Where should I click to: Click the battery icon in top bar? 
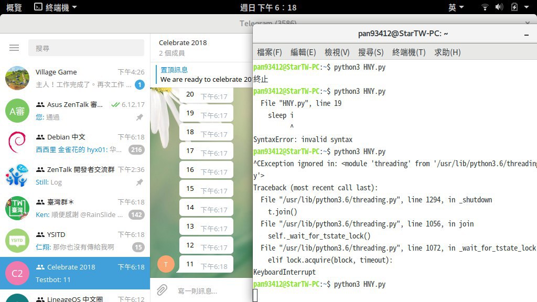click(514, 7)
